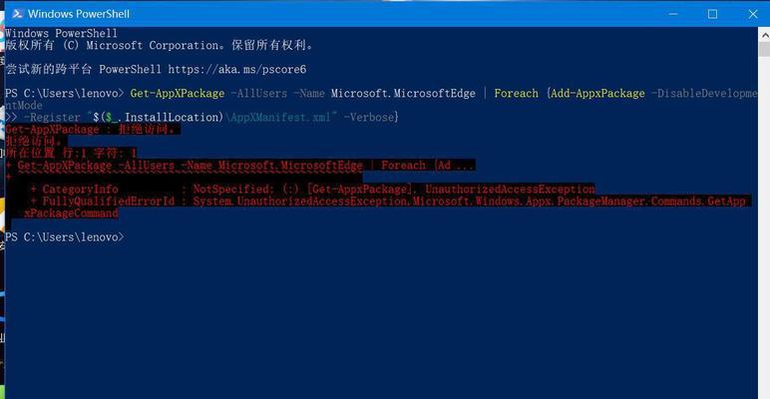Click the Windows PowerShell title text
Image resolution: width=770 pixels, height=399 pixels.
coord(79,14)
